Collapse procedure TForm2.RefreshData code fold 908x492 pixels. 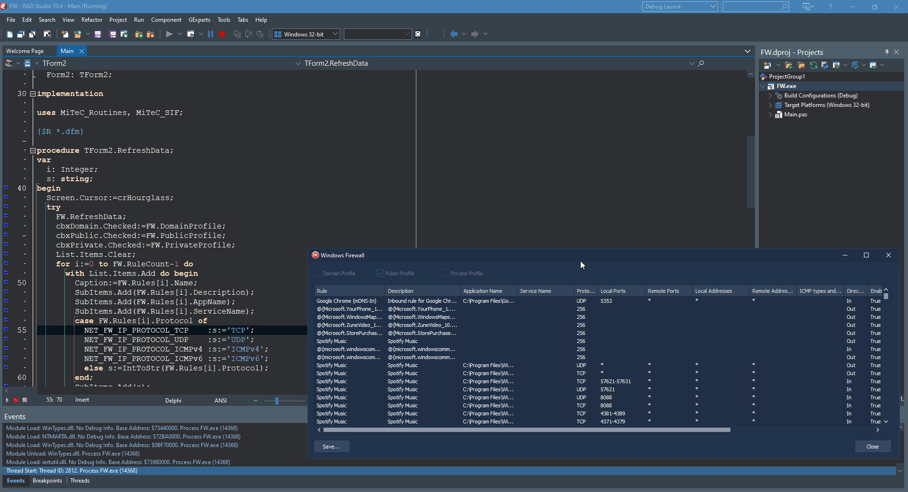tap(33, 150)
